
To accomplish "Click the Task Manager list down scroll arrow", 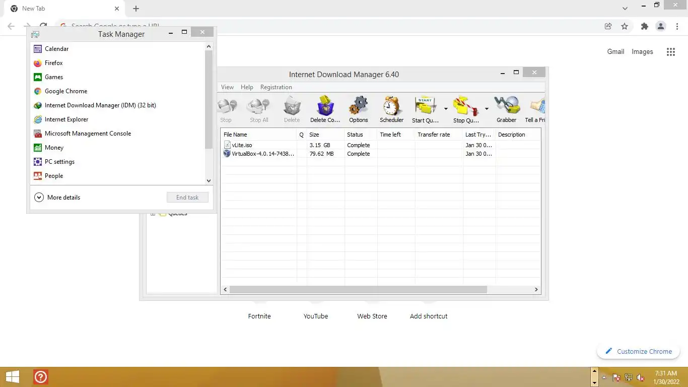I will pos(209,180).
